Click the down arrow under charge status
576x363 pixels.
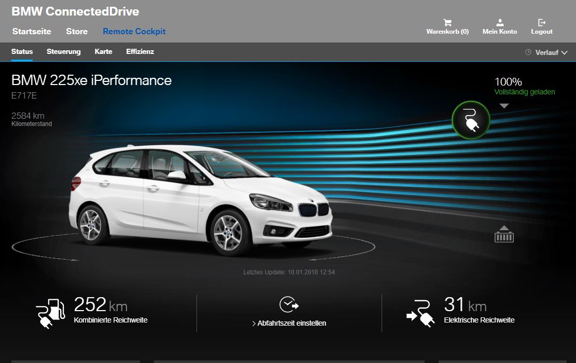(x=504, y=106)
